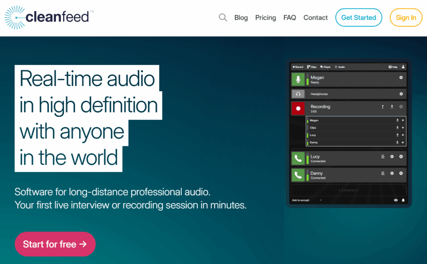Download the Clips recording track

(397, 128)
